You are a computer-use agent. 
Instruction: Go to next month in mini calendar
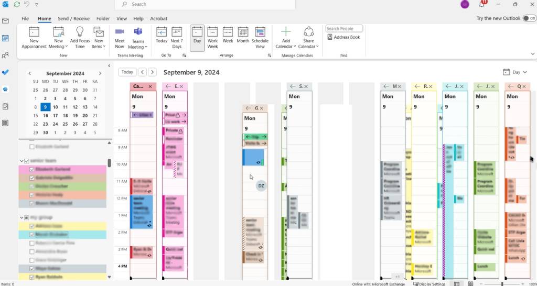pyautogui.click(x=100, y=73)
